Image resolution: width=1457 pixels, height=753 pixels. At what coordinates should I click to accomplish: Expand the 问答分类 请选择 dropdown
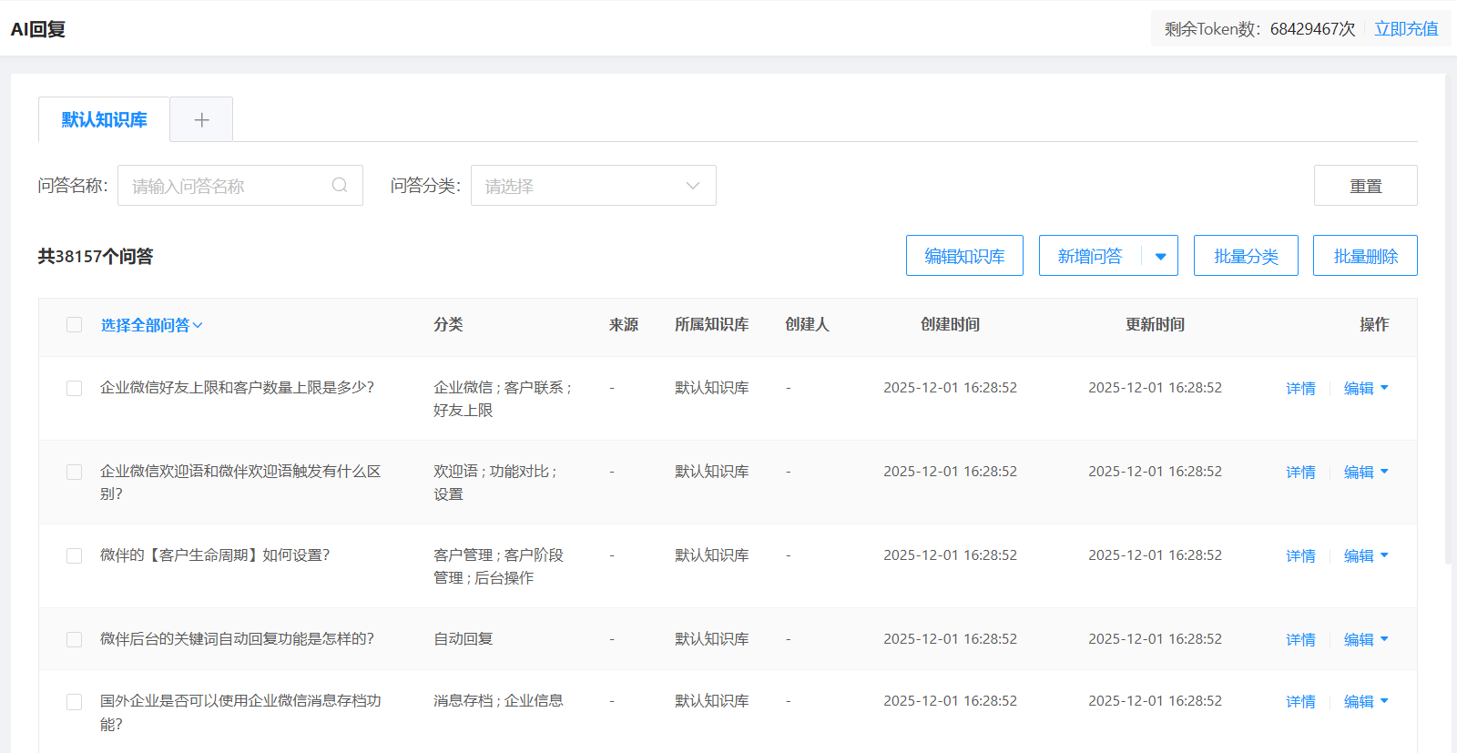point(593,186)
